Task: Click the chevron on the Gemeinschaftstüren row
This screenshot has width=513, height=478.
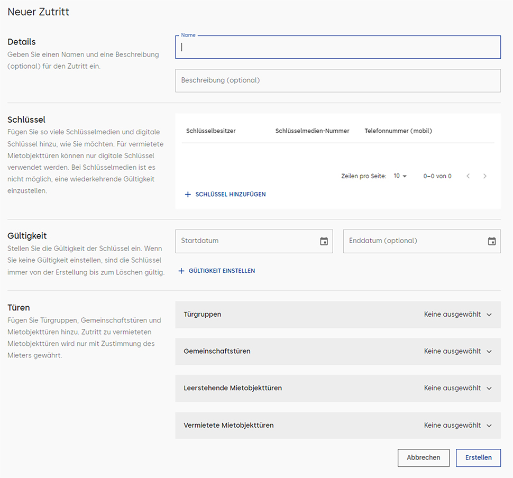Action: 489,352
